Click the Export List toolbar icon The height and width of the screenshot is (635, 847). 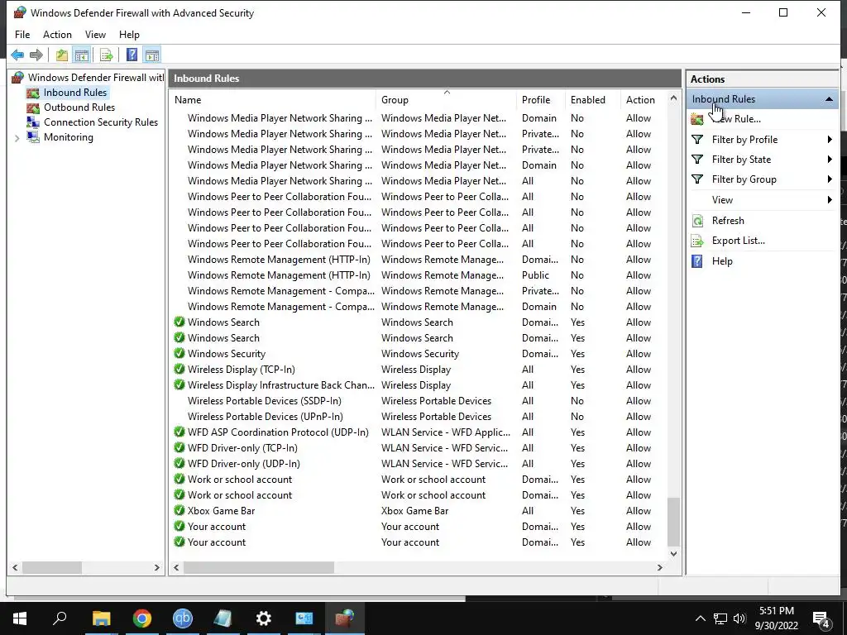pos(107,55)
